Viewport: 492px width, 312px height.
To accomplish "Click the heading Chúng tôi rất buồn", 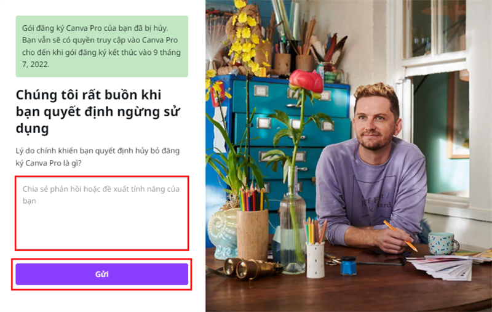I will 98,111.
